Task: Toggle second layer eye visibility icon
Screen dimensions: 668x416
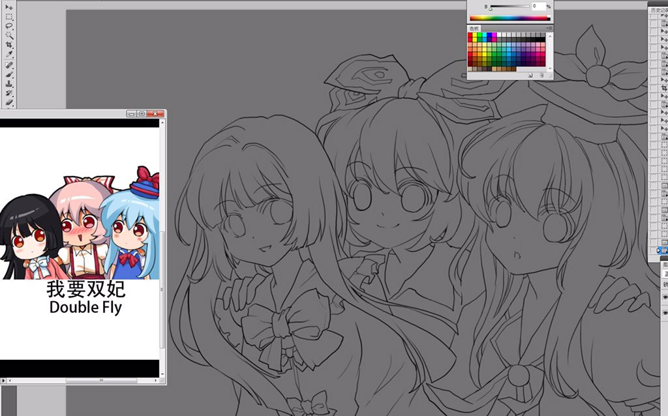Action: pyautogui.click(x=665, y=312)
